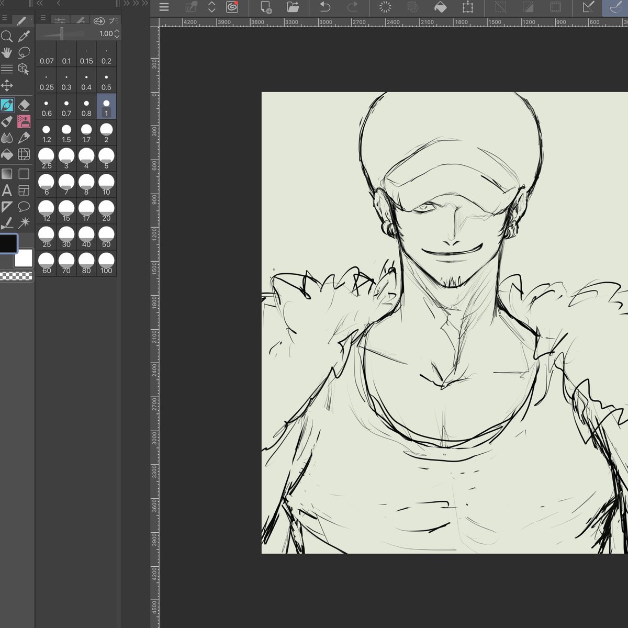Screen dimensions: 628x628
Task: Select the Lasso selection tool
Action: pyautogui.click(x=24, y=53)
